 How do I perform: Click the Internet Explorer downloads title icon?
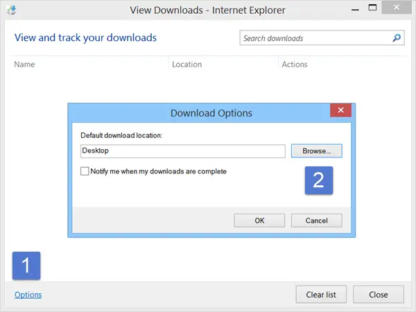pyautogui.click(x=11, y=10)
